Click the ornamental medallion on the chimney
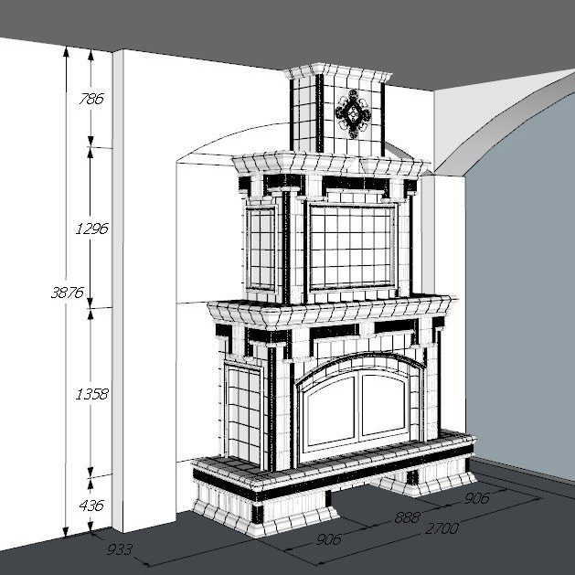Image resolution: width=575 pixels, height=575 pixels. pyautogui.click(x=353, y=114)
